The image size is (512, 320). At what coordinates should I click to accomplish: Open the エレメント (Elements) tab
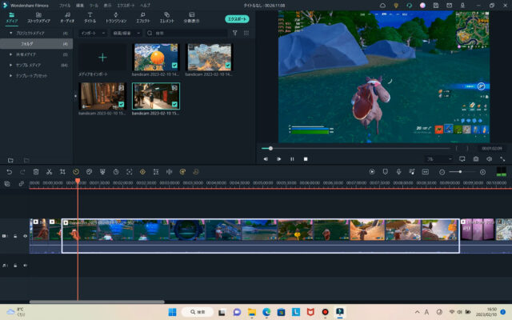point(167,18)
